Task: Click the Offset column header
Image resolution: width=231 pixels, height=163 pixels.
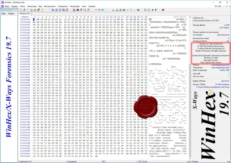Action: (x=25, y=17)
